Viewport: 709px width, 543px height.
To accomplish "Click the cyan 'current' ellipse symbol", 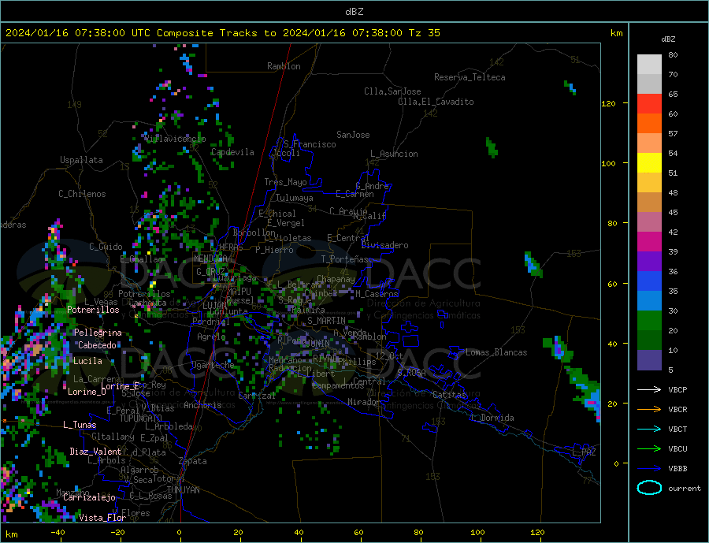I will pos(649,488).
